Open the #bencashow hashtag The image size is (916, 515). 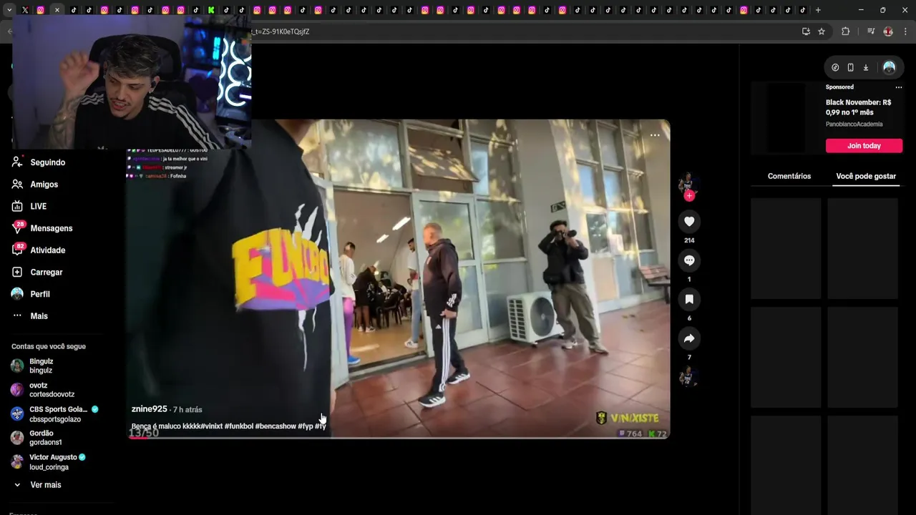click(x=276, y=426)
